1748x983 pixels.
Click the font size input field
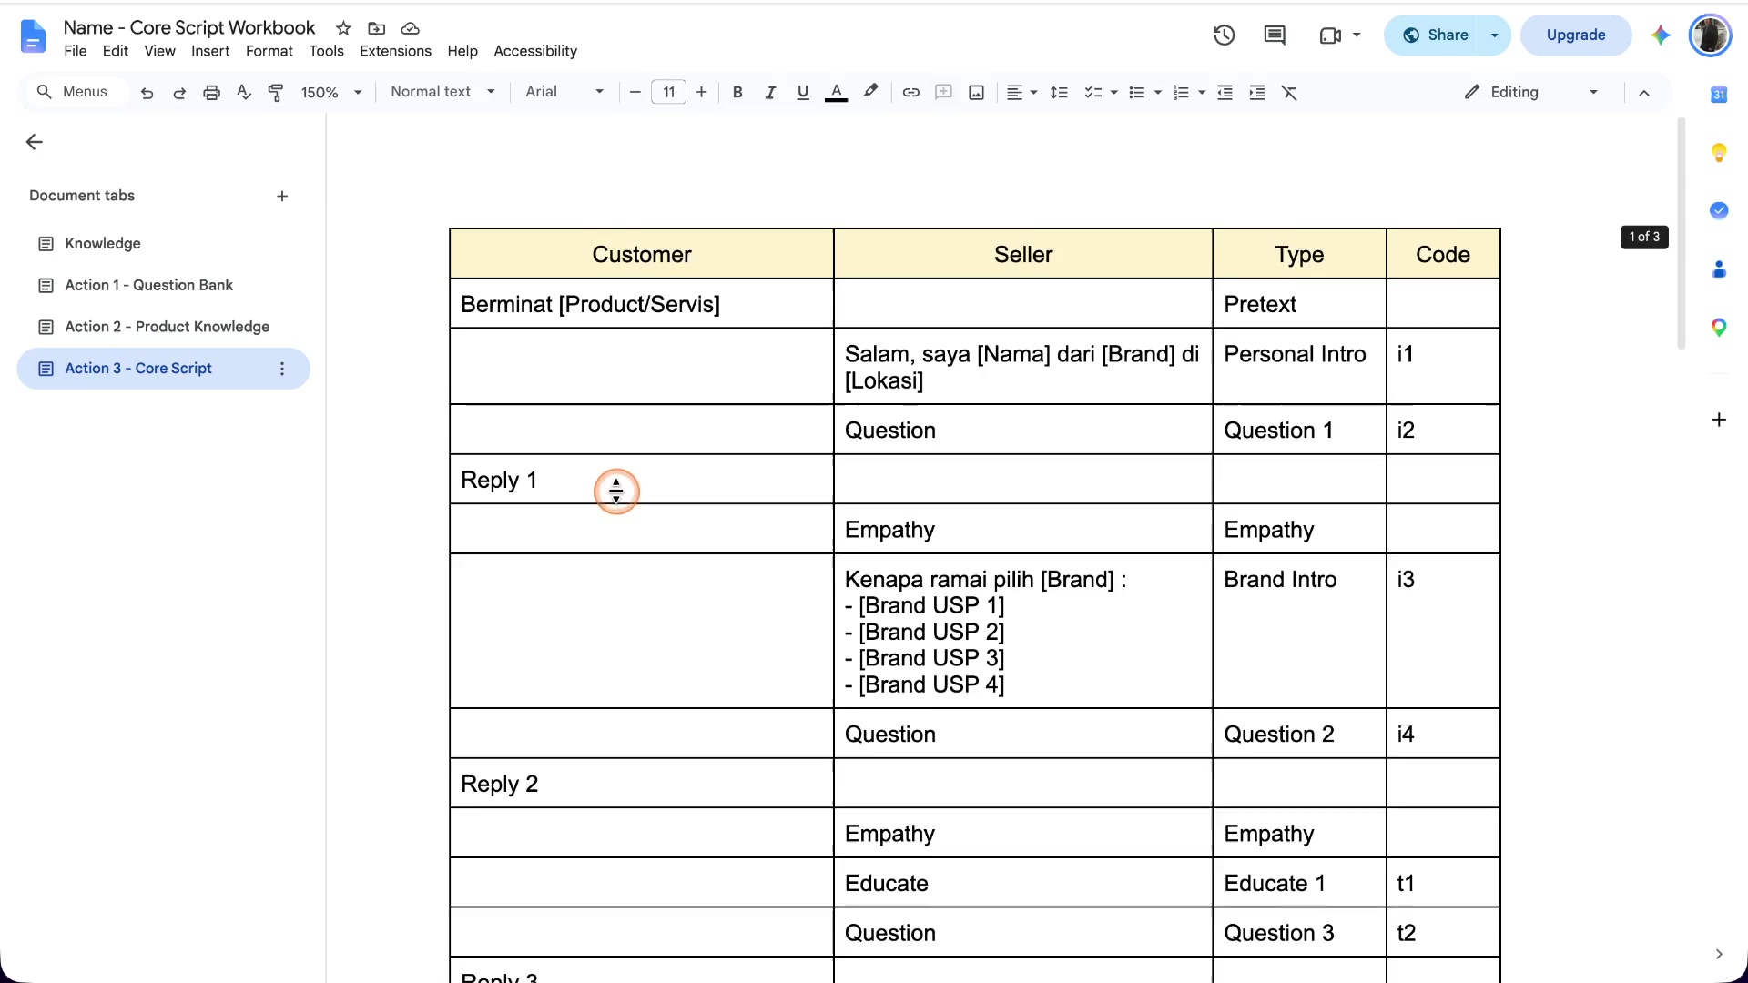click(668, 92)
